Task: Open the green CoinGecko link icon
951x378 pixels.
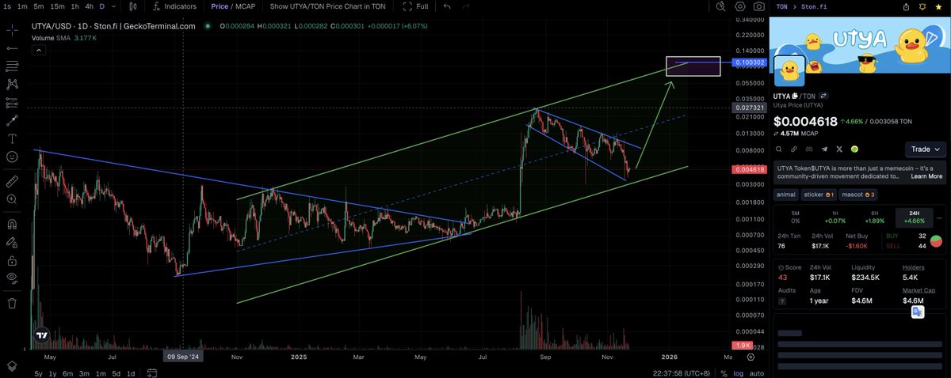Action: [x=855, y=149]
